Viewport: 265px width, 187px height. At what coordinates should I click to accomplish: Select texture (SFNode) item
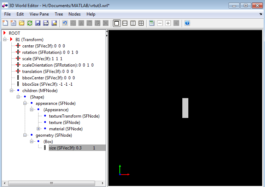[x=65, y=123]
